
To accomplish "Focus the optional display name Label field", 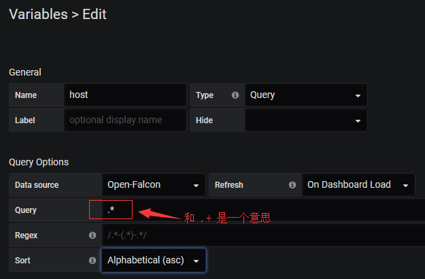I will point(124,120).
